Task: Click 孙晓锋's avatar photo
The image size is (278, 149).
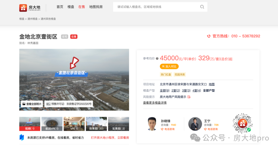Action: [152, 124]
